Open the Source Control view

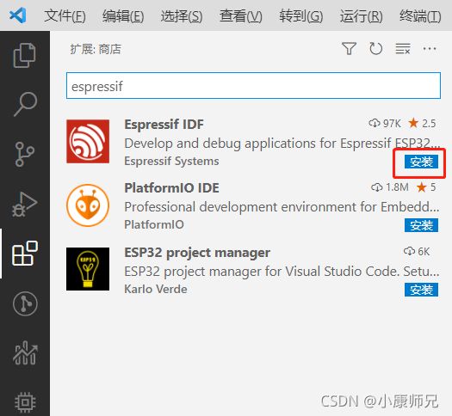pos(24,154)
